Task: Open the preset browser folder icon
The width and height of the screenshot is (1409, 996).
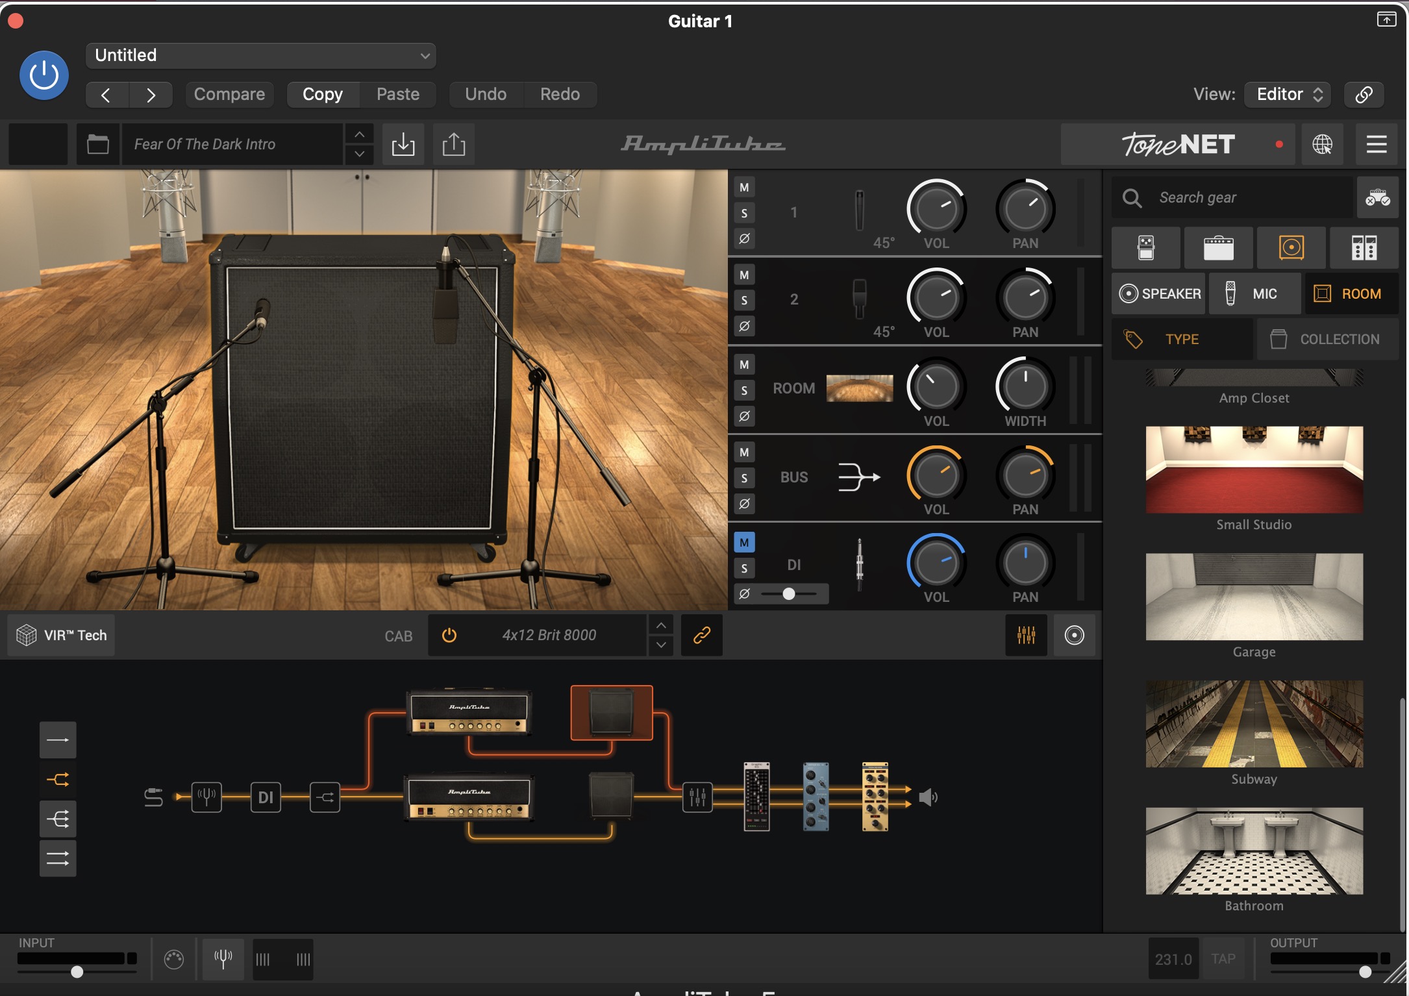Action: click(98, 144)
